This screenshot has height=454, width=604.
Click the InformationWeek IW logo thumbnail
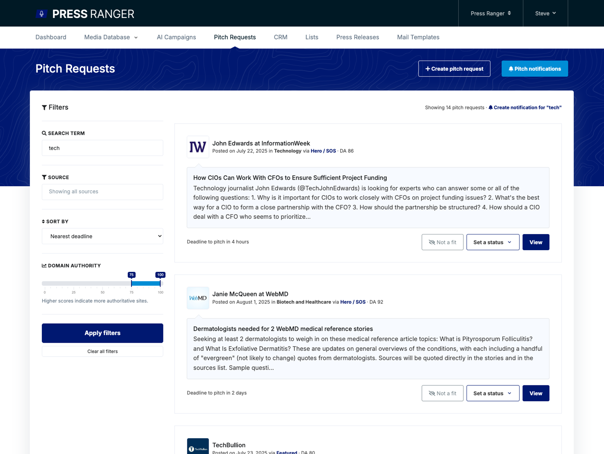pyautogui.click(x=198, y=147)
